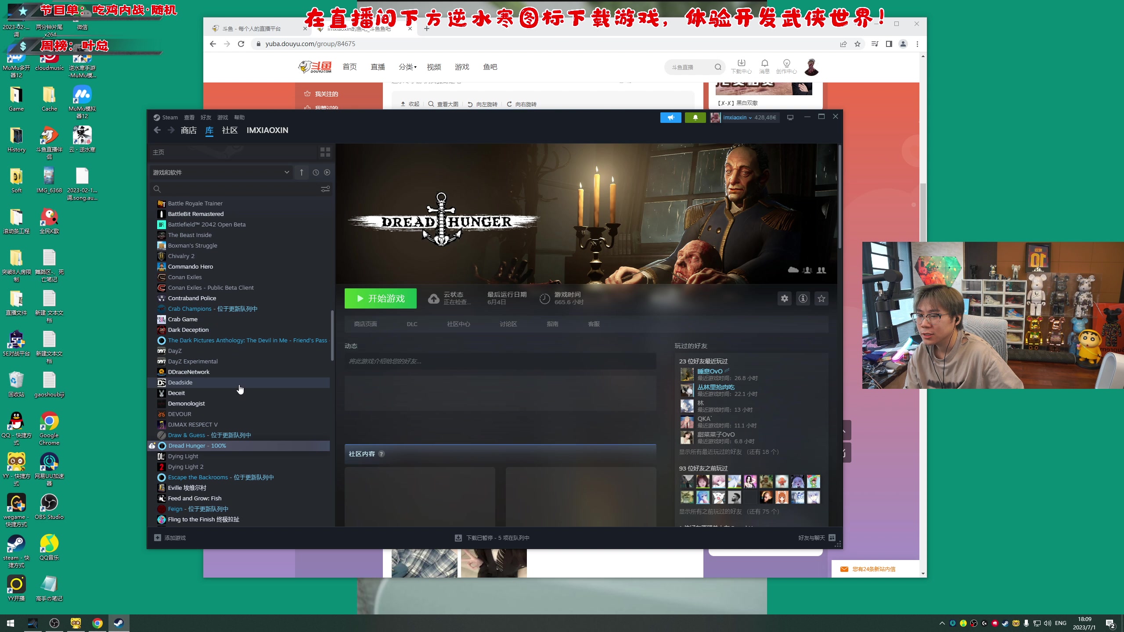The height and width of the screenshot is (632, 1124).
Task: Open Steam announcements megaphone icon
Action: click(671, 118)
